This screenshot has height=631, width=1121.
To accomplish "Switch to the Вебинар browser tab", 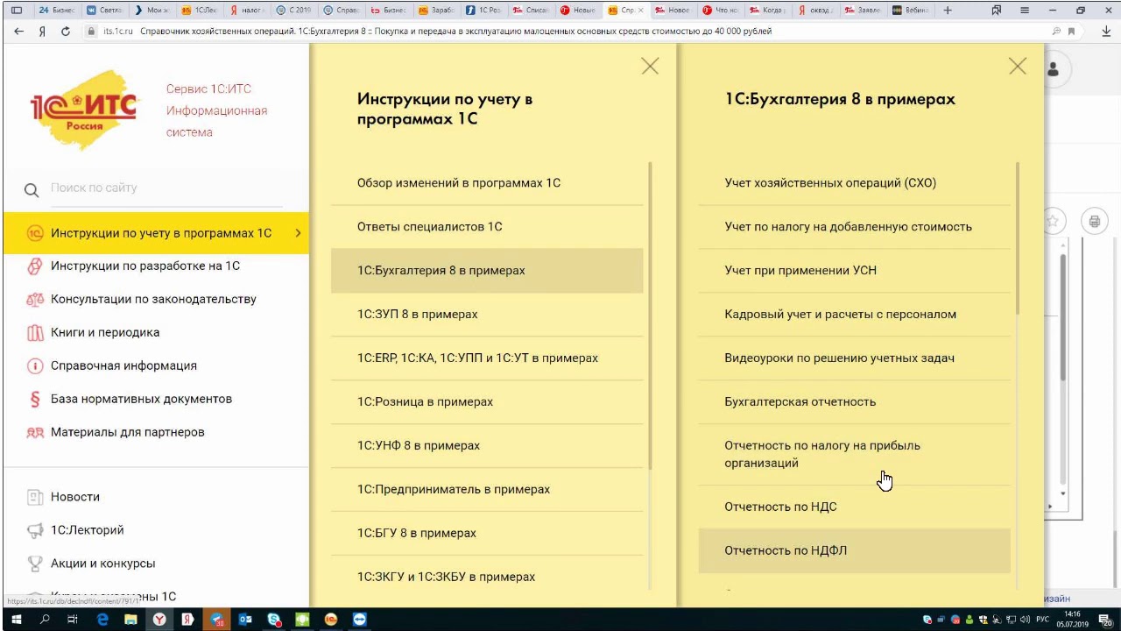I will [x=911, y=11].
